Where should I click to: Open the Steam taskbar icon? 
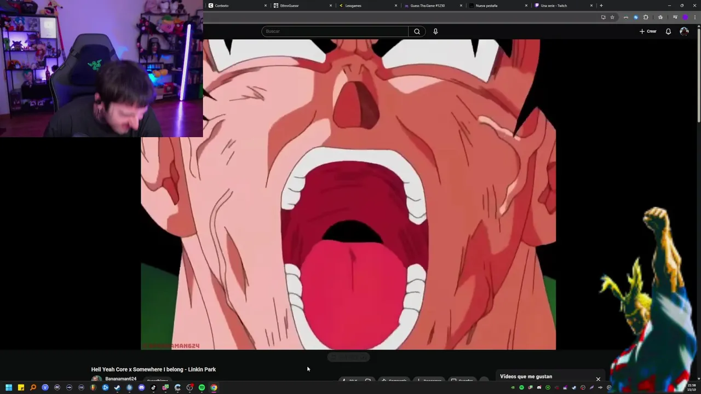[117, 387]
